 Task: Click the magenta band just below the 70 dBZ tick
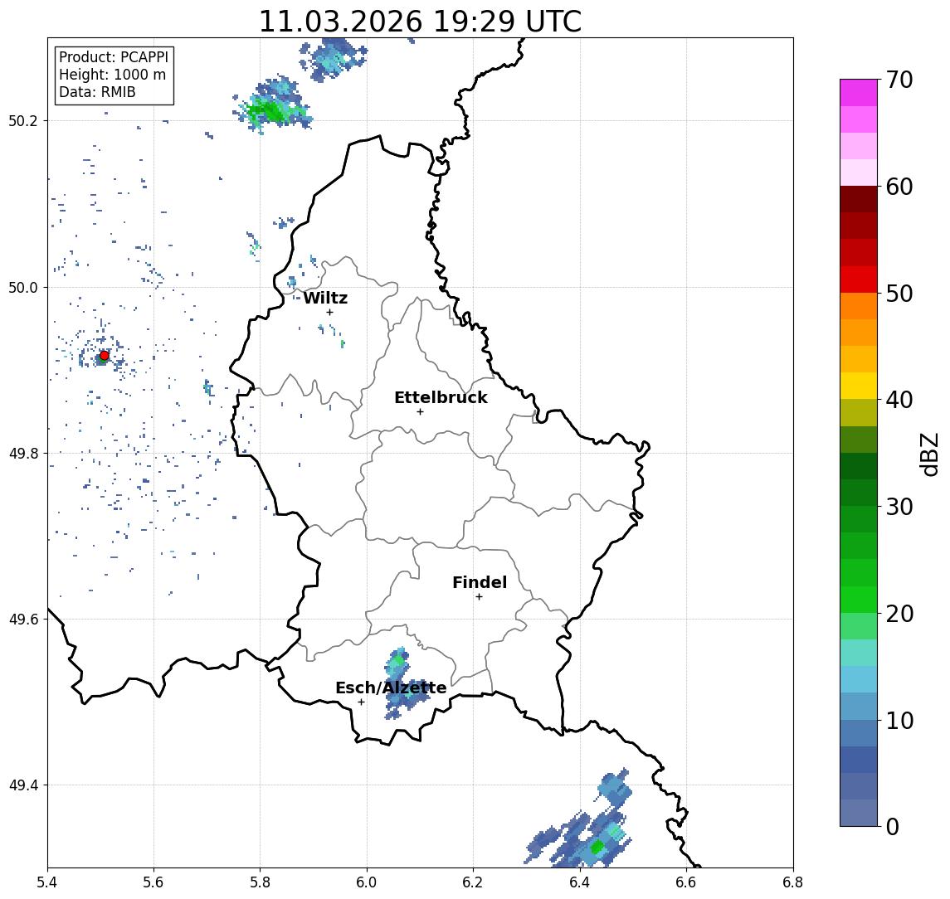859,93
